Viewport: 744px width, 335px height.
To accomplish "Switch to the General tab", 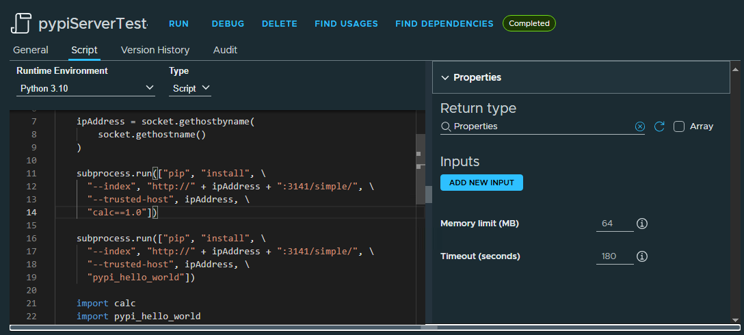I will (x=30, y=50).
